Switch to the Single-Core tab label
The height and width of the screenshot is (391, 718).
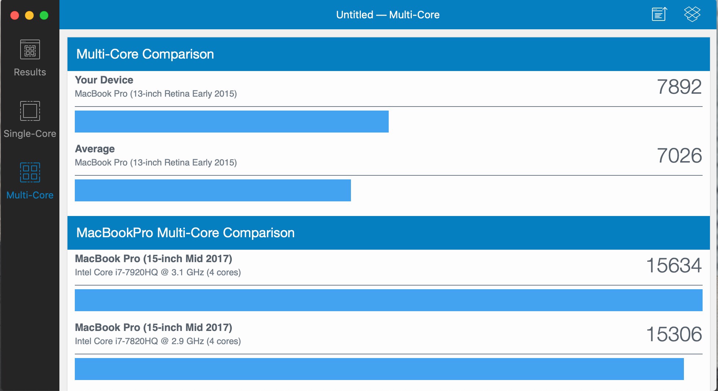coord(30,134)
